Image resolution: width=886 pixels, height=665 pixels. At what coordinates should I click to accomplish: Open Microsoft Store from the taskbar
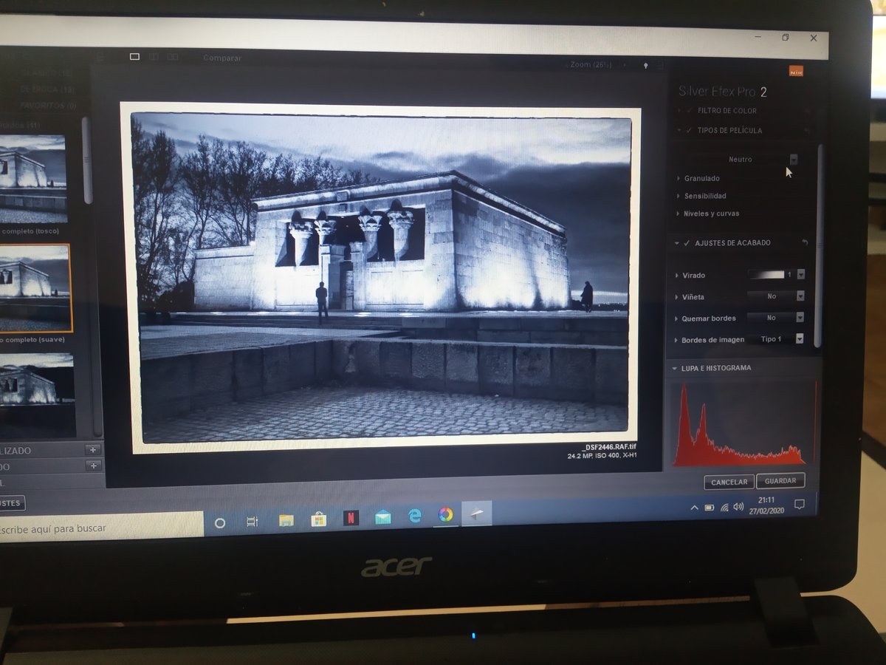[318, 519]
